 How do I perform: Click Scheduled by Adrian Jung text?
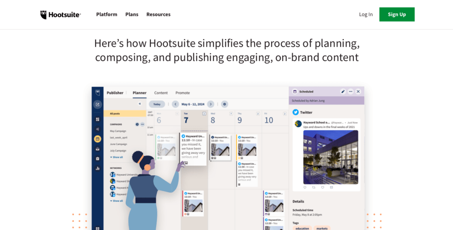[x=308, y=101]
